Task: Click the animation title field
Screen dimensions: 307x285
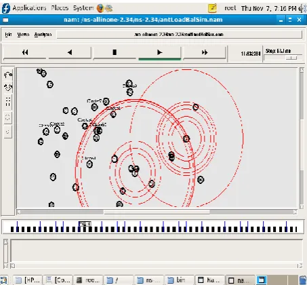Action: [179, 35]
